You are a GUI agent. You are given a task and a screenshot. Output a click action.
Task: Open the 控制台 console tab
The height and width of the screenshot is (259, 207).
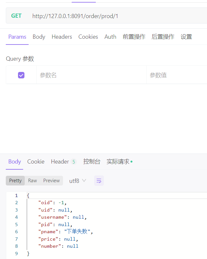pos(92,162)
